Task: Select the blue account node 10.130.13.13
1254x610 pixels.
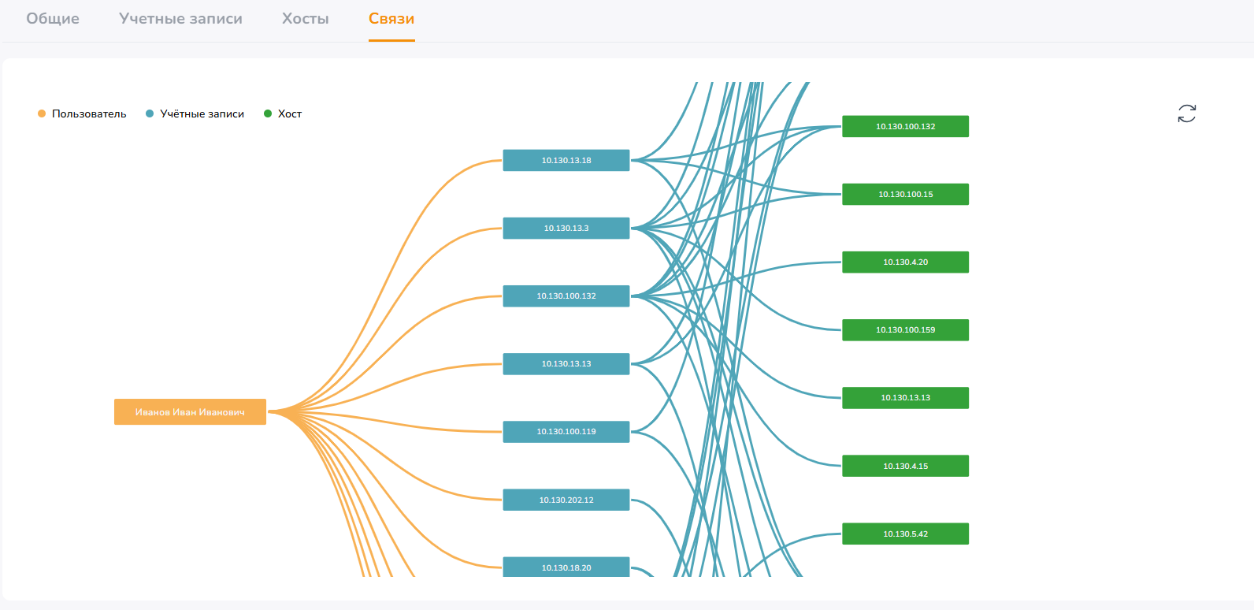Action: (x=566, y=363)
